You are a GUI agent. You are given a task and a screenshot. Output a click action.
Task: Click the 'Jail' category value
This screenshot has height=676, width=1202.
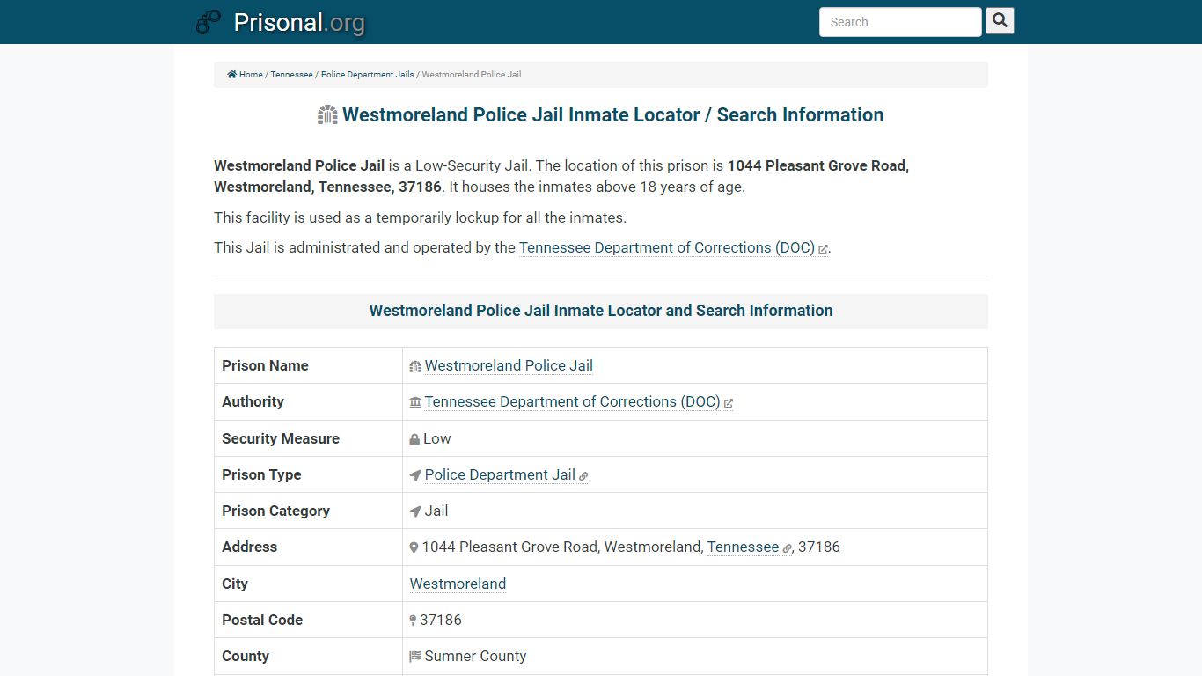pyautogui.click(x=436, y=511)
